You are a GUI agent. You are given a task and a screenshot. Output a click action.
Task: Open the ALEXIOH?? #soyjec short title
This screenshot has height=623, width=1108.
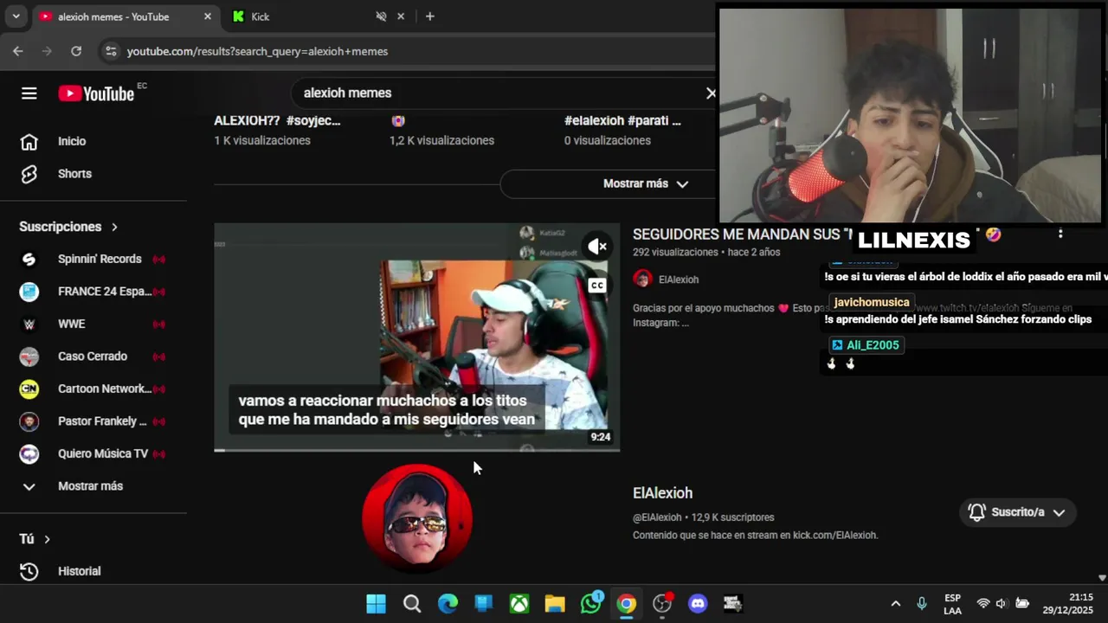[x=277, y=121]
